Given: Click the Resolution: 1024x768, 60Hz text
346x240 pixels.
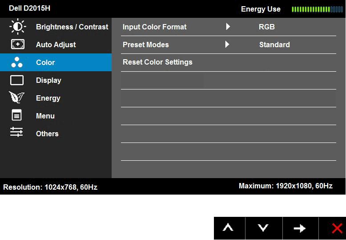Looking at the screenshot, I should point(50,187).
